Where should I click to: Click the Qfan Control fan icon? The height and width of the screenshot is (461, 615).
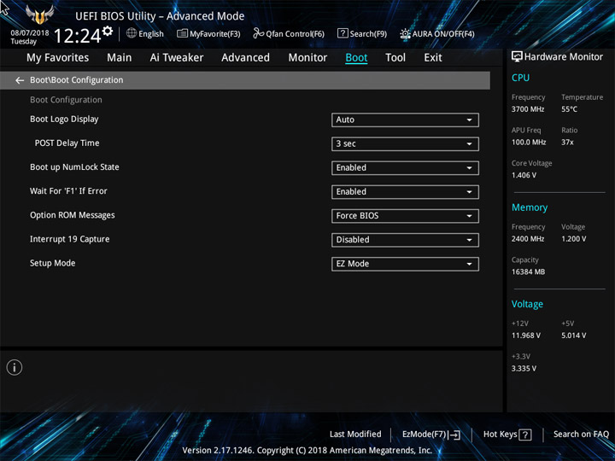pos(259,33)
